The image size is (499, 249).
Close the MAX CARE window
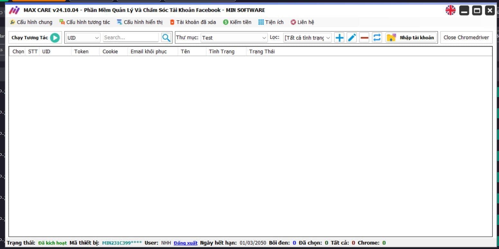point(490,11)
